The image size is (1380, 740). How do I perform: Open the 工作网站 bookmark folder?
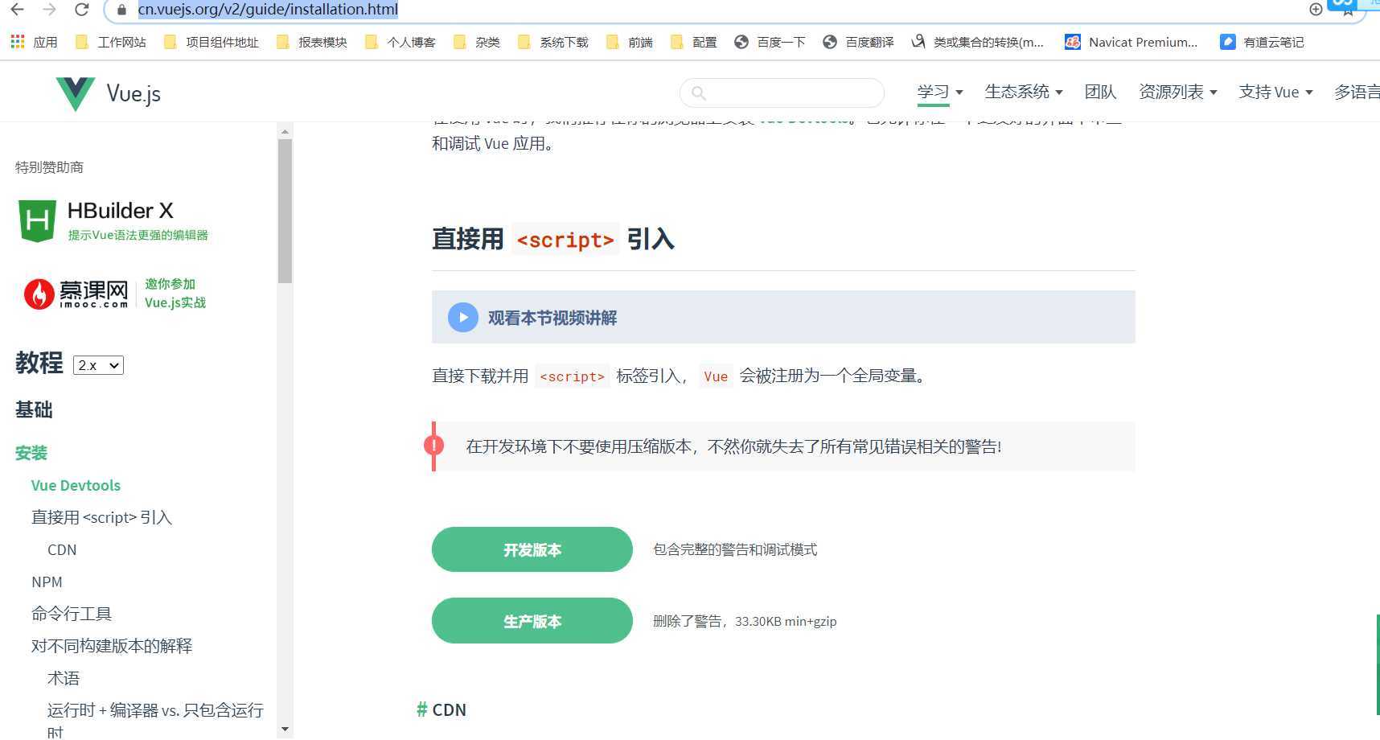pyautogui.click(x=110, y=42)
